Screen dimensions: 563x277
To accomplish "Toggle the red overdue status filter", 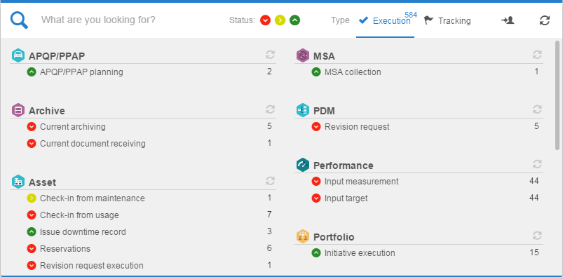I will click(x=265, y=20).
